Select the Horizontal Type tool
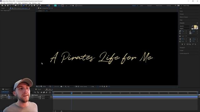200x112 pixels. [x=26, y=6]
